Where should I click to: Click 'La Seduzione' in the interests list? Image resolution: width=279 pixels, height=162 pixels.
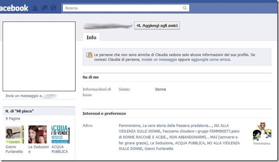click(162, 143)
